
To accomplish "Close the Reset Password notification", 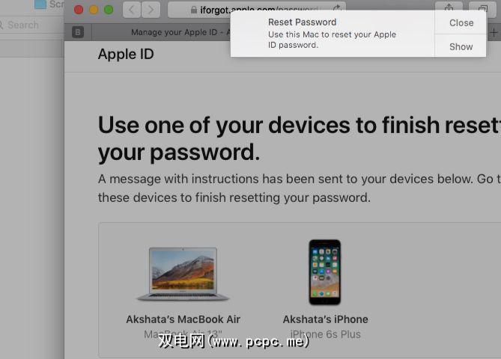I will click(x=461, y=22).
